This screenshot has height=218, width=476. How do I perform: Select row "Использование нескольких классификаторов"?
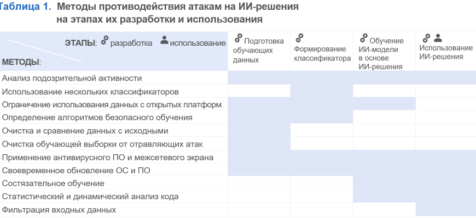(x=90, y=92)
